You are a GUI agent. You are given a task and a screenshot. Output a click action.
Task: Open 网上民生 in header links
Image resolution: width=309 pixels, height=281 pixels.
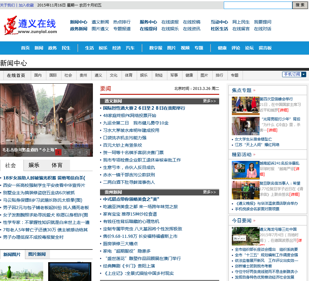241,22
